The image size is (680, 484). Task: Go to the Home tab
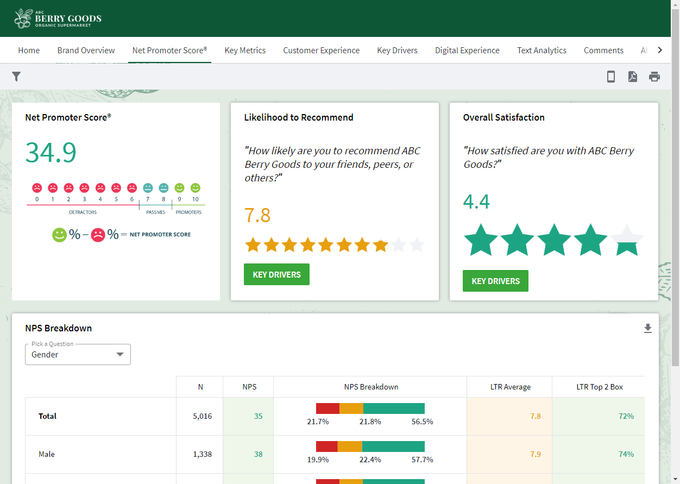[x=29, y=50]
